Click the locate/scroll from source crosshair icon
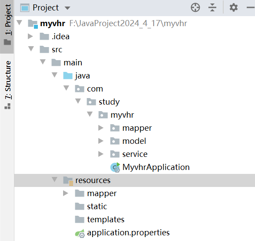The image size is (255, 241). [x=195, y=8]
